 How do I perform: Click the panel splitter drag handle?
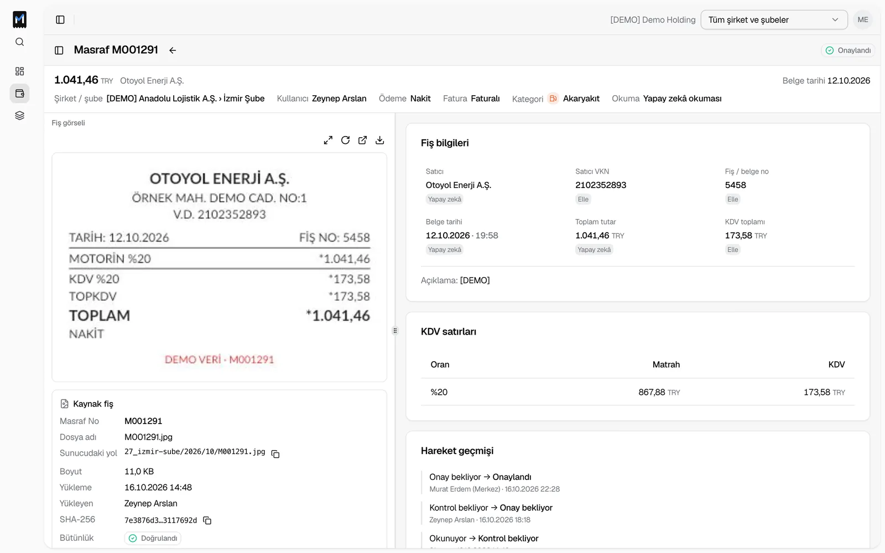(395, 331)
